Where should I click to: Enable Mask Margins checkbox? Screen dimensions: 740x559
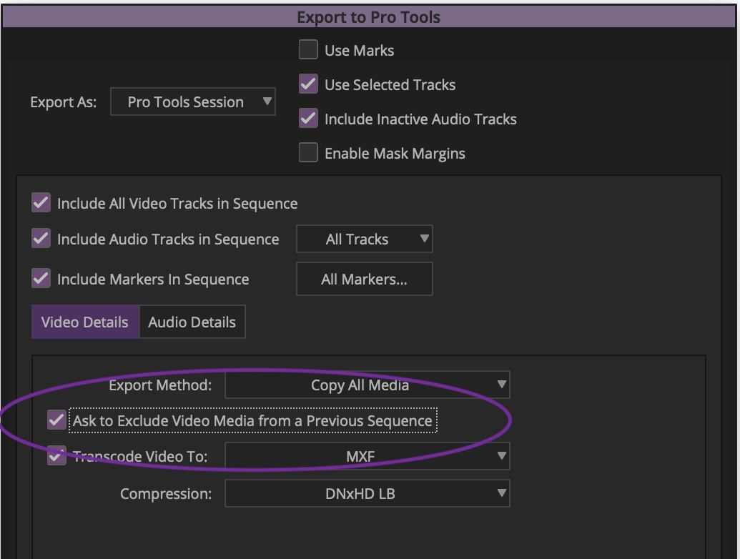coord(308,153)
